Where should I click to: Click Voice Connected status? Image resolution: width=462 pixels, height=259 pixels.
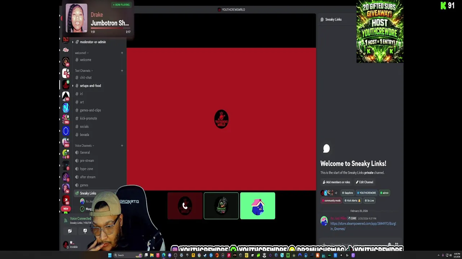[x=80, y=218]
